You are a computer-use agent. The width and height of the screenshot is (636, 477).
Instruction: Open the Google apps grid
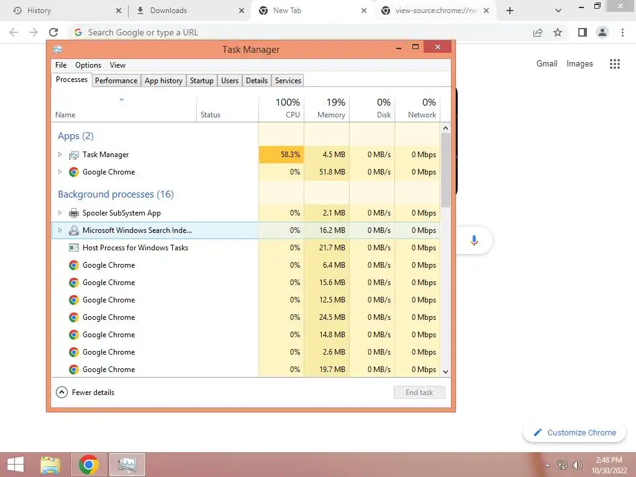pyautogui.click(x=614, y=64)
